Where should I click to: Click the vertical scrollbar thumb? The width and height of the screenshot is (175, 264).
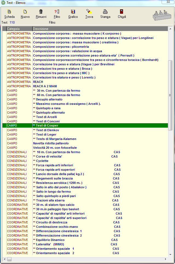pos(170,95)
